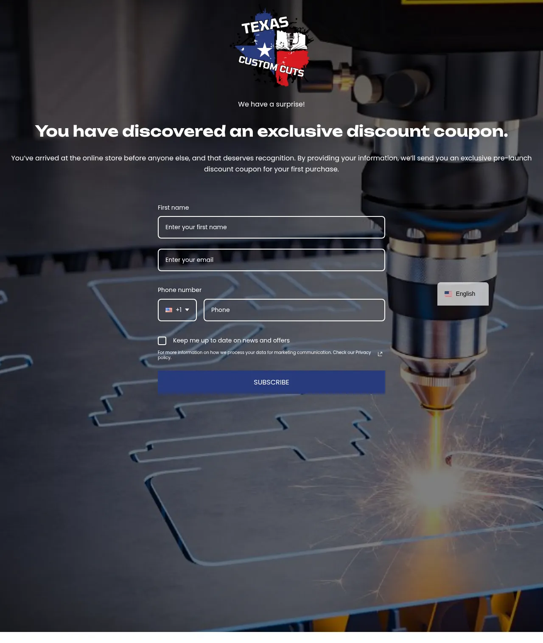The width and height of the screenshot is (543, 643).
Task: Select the Phone input field
Action: click(294, 310)
